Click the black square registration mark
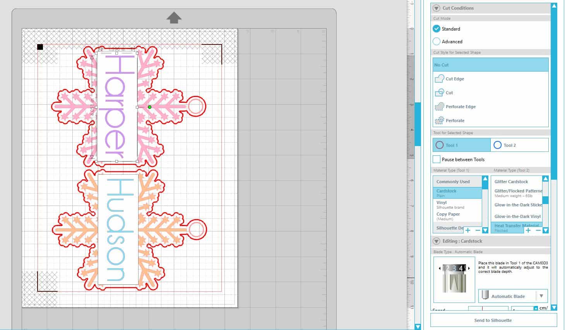Image resolution: width=565 pixels, height=330 pixels. tap(40, 47)
